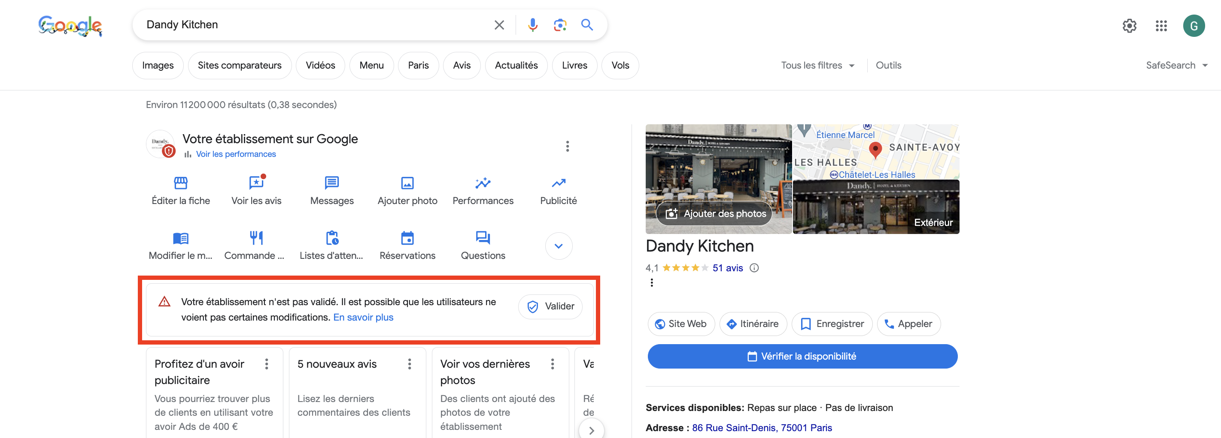Open the Google apps grid

click(x=1161, y=26)
